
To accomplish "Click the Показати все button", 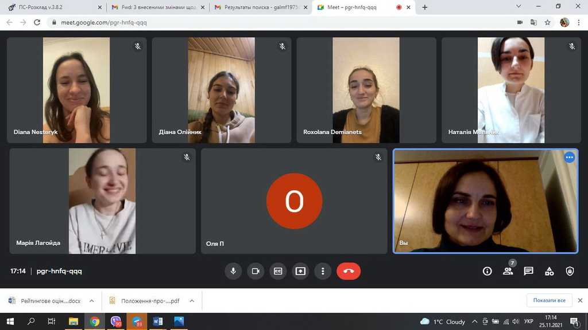I will 549,300.
